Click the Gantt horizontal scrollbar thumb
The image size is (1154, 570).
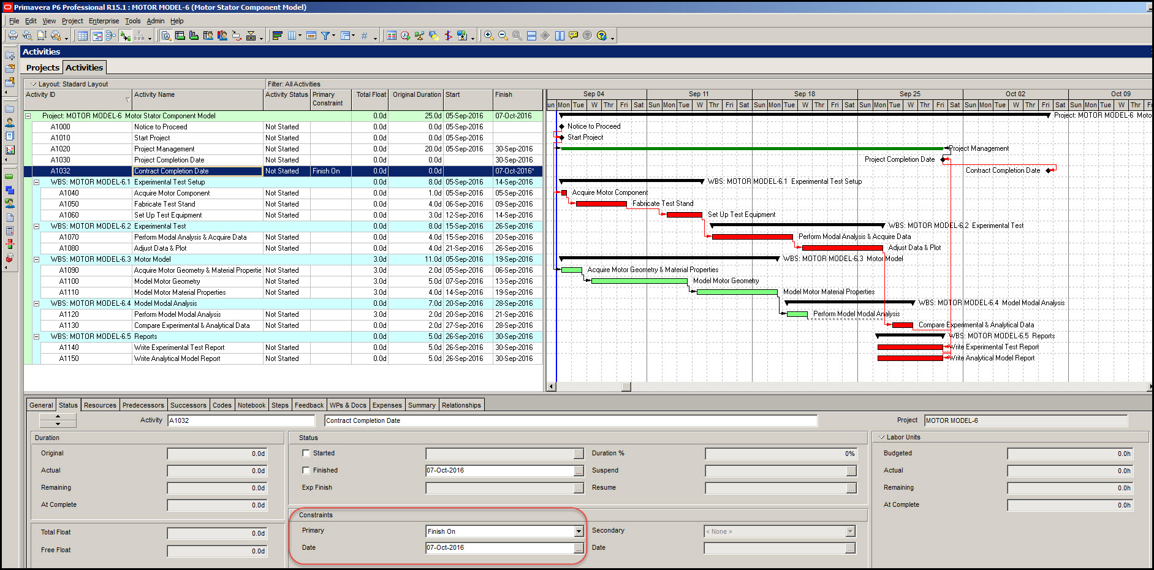tap(626, 387)
